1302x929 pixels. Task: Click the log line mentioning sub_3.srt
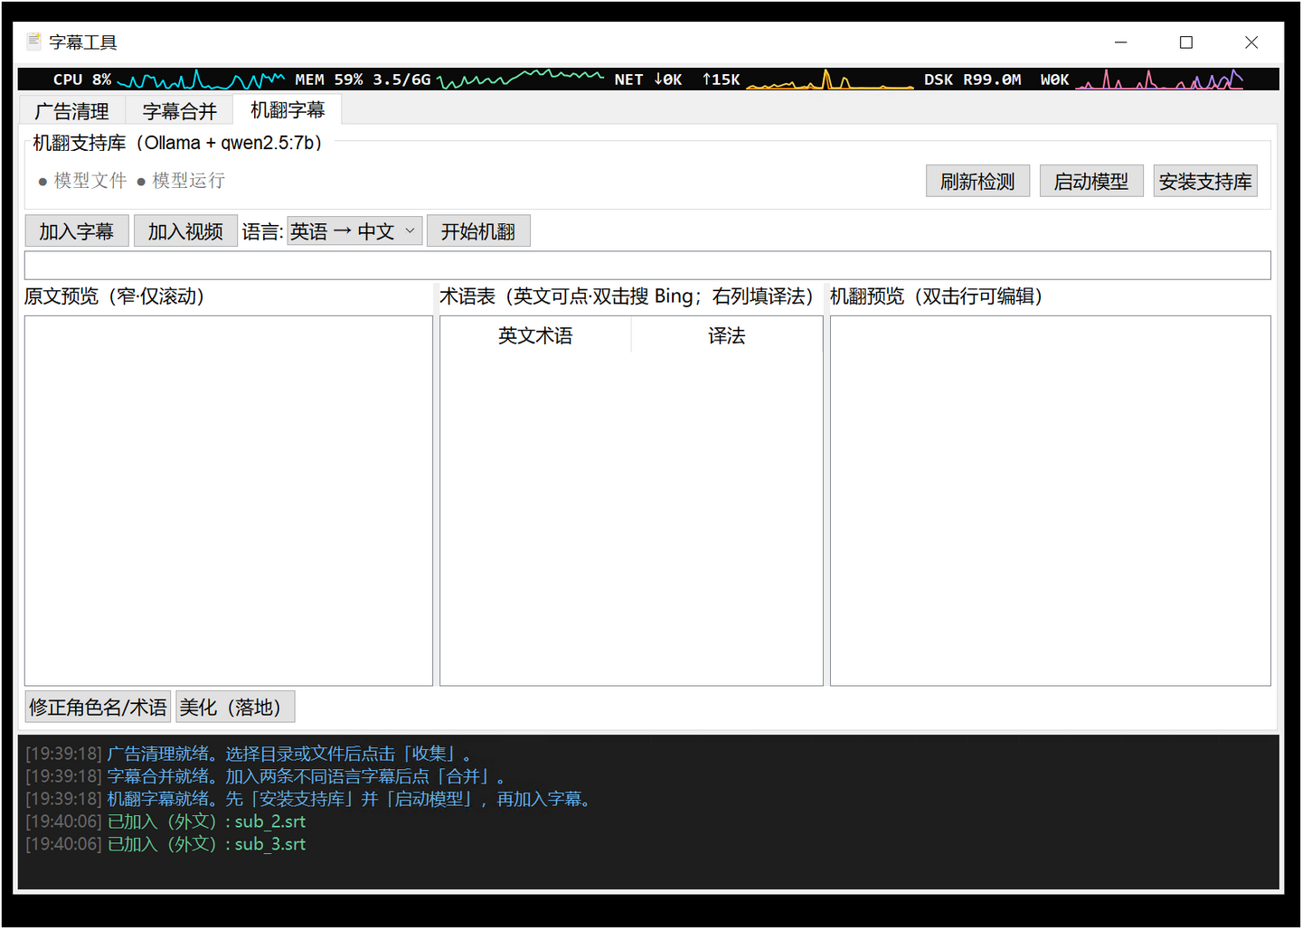coord(165,844)
